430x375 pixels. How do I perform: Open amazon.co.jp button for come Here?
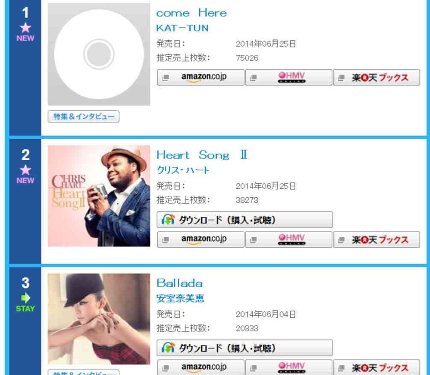[x=200, y=77]
